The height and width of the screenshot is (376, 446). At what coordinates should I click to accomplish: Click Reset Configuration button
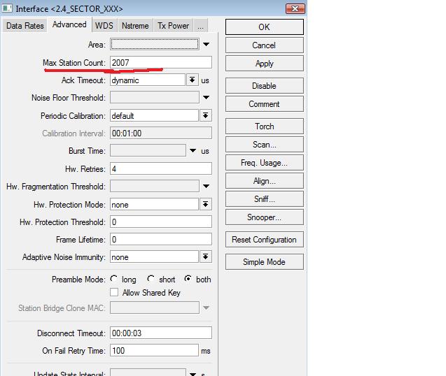click(x=264, y=240)
